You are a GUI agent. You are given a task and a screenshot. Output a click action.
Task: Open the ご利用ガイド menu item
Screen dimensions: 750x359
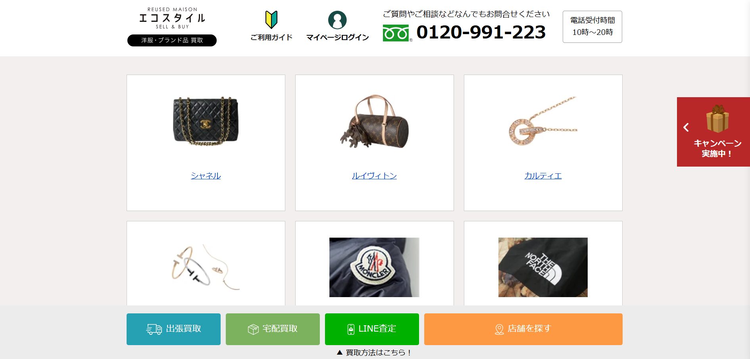point(271,37)
